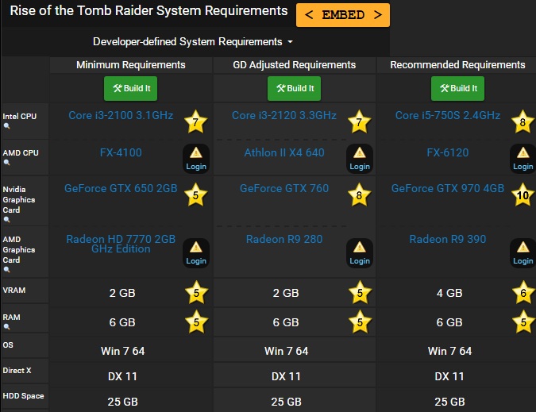
Task: Click the EMBED button
Action: click(343, 15)
